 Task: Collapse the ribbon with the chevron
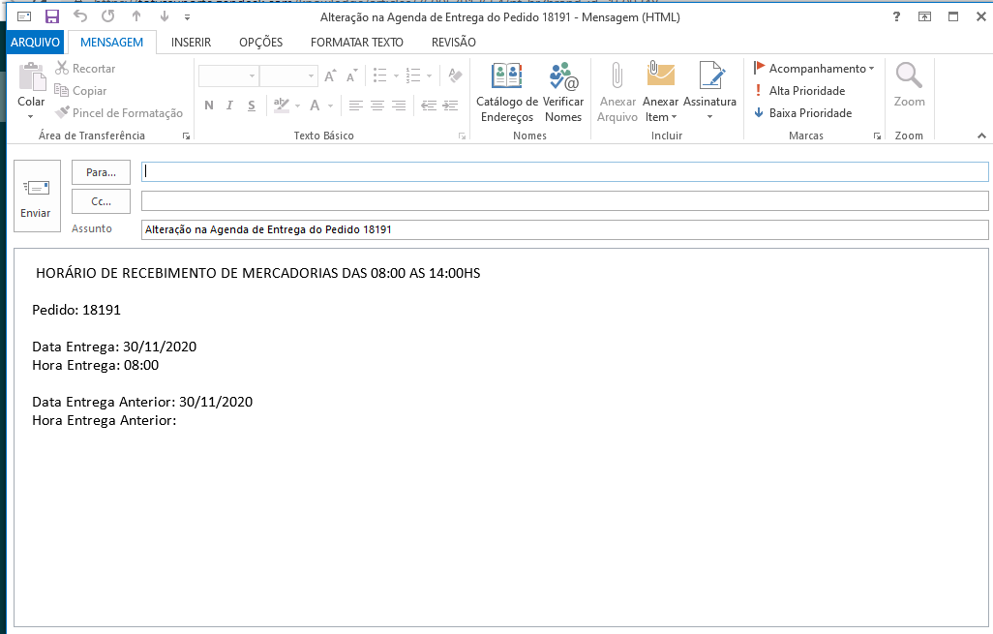pyautogui.click(x=981, y=136)
